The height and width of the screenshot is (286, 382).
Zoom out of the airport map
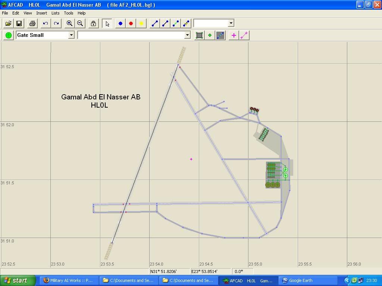click(80, 23)
